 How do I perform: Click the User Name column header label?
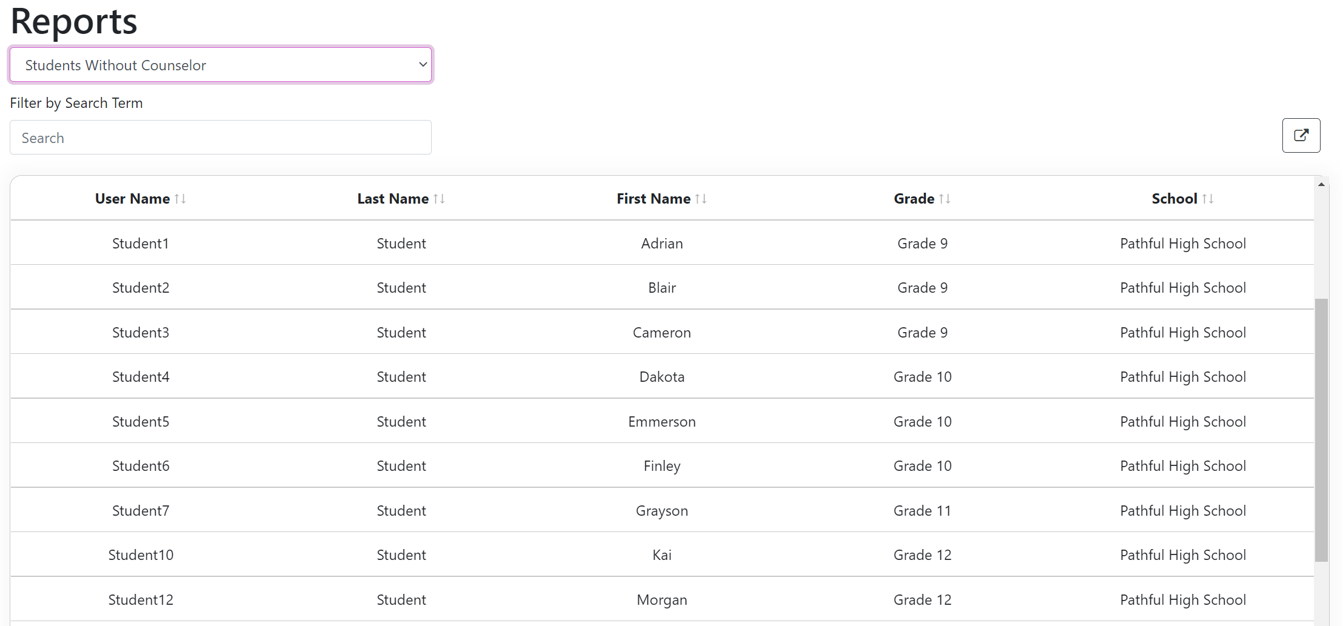pos(132,199)
